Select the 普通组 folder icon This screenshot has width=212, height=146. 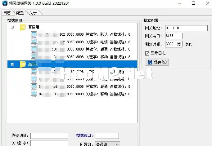23,27
